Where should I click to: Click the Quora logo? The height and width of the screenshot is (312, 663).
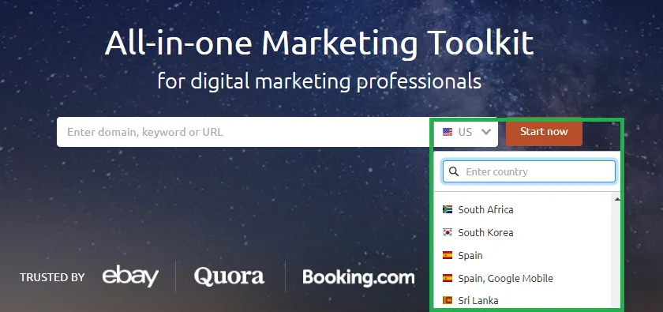pos(229,276)
